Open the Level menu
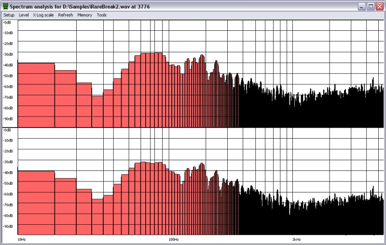The height and width of the screenshot is (245, 386). tap(24, 15)
